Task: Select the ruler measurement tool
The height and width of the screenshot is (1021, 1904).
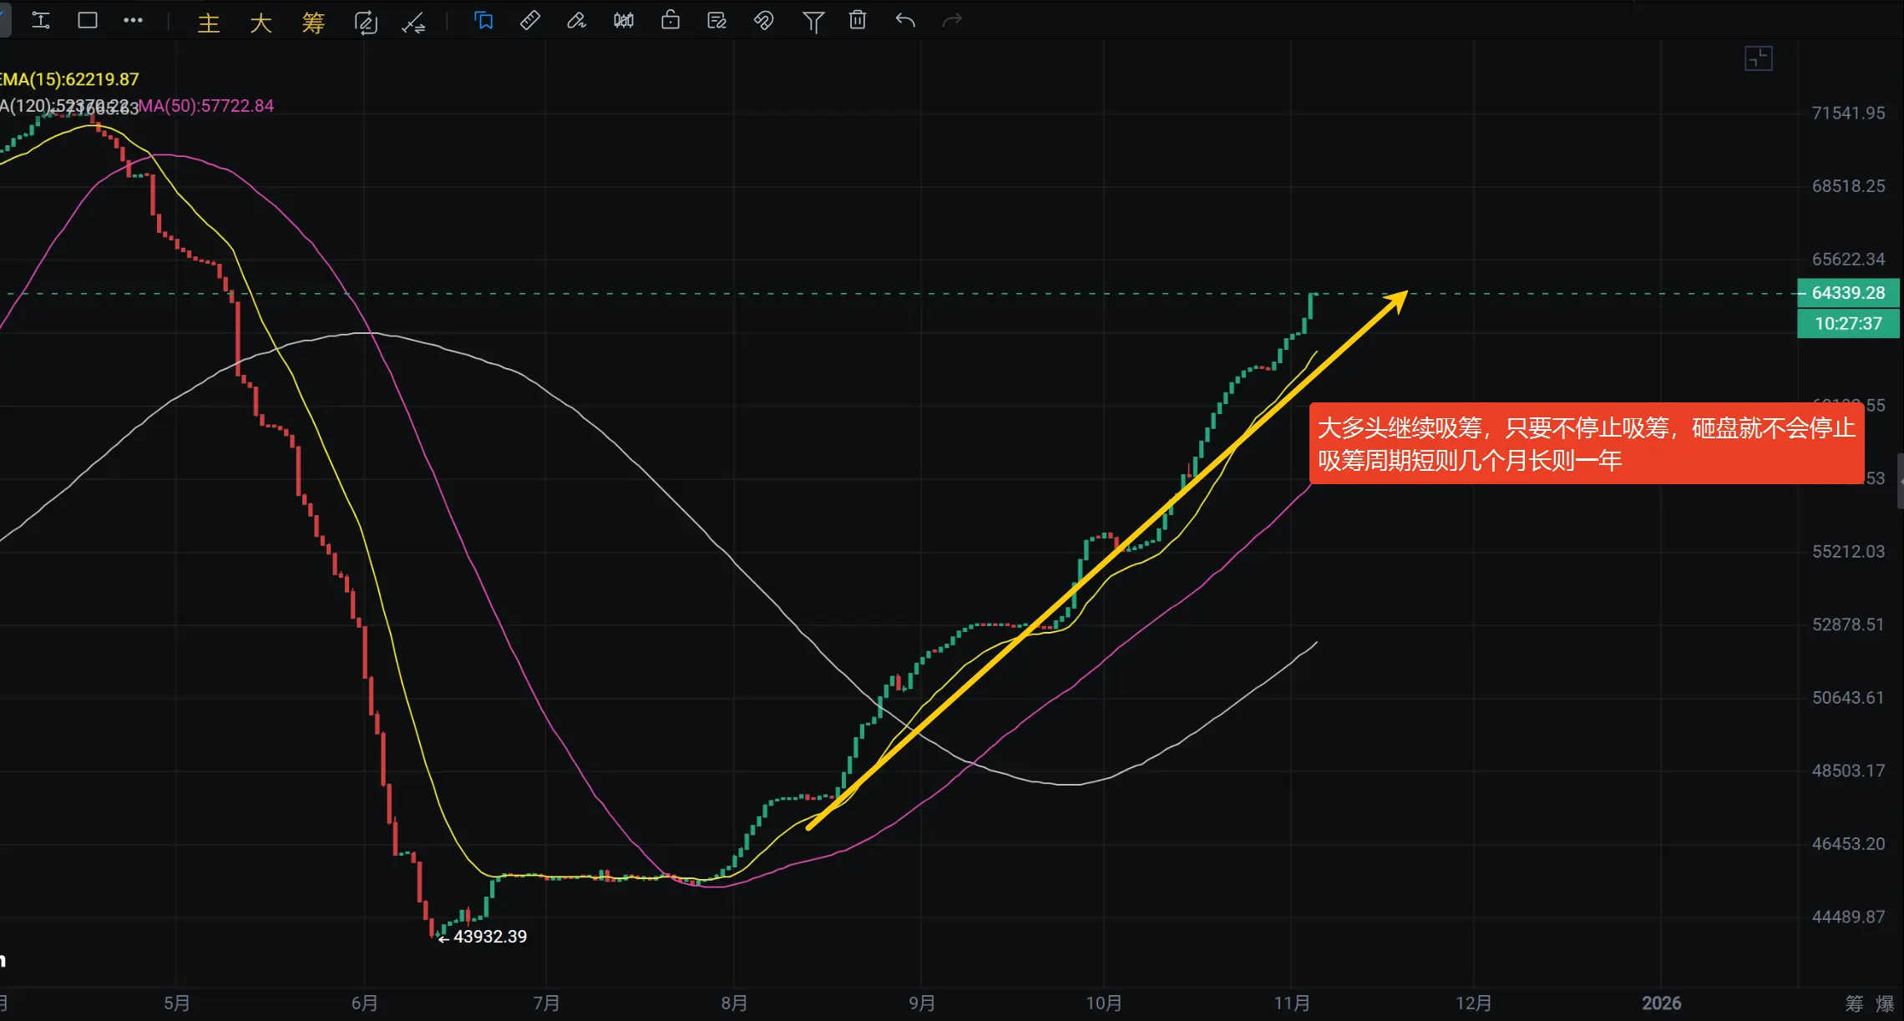Action: point(529,21)
